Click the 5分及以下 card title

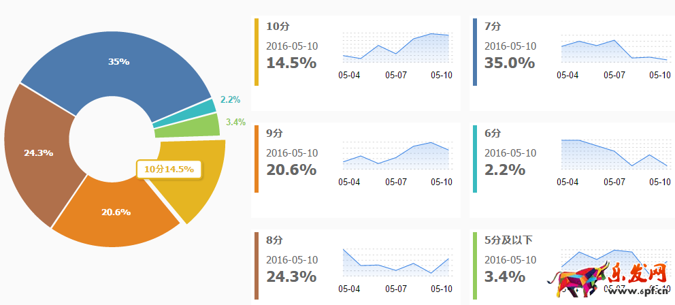tap(508, 240)
